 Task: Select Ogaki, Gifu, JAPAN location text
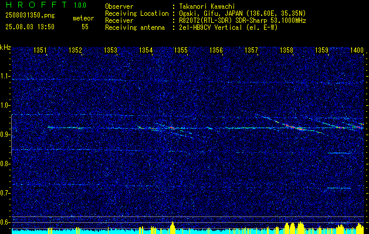pos(242,13)
